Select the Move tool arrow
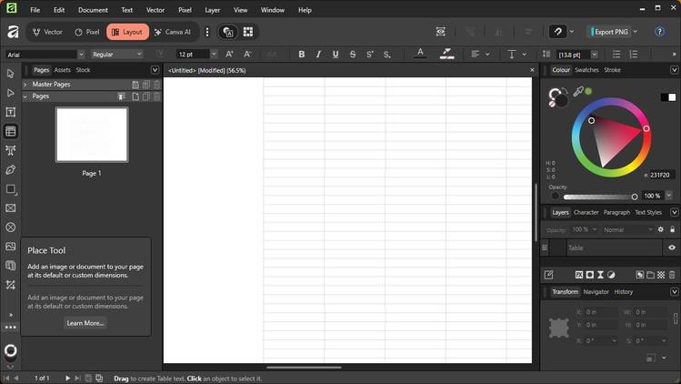 coord(10,74)
